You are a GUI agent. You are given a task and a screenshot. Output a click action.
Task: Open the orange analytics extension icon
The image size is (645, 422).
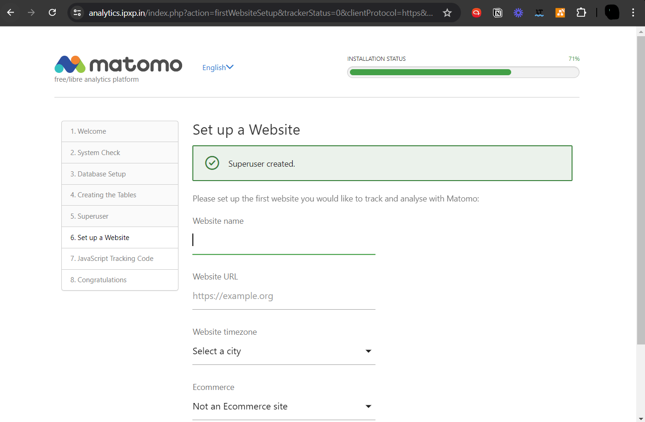[x=560, y=13]
